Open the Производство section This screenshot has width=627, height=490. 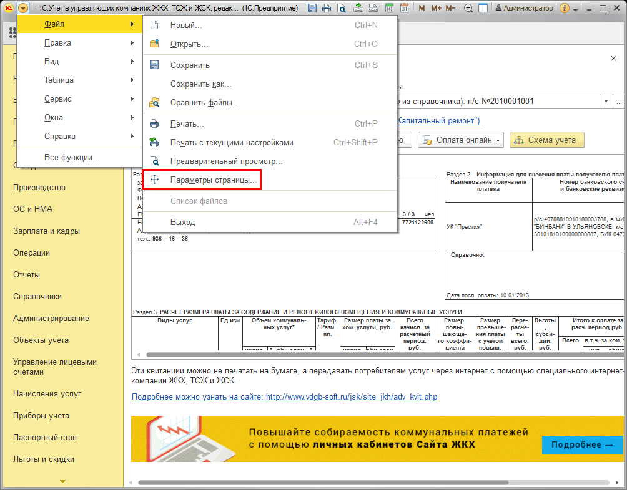coord(39,188)
